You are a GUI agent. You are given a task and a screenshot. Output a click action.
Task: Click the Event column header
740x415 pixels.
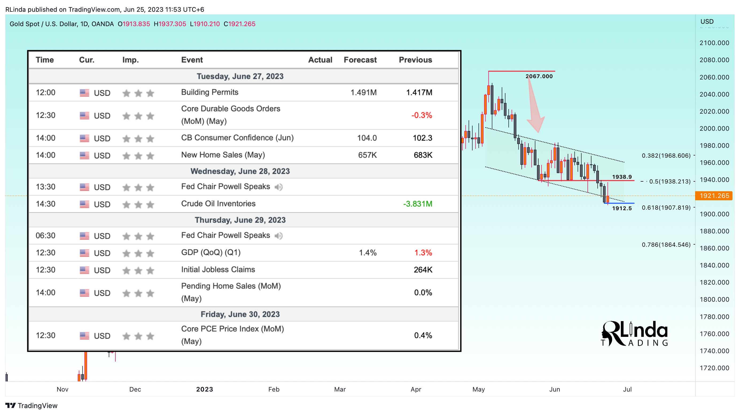192,60
